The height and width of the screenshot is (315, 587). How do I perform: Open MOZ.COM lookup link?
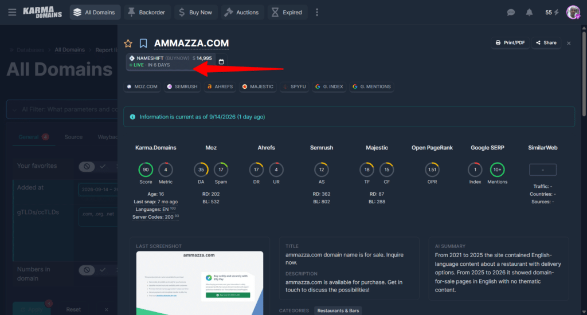(142, 86)
